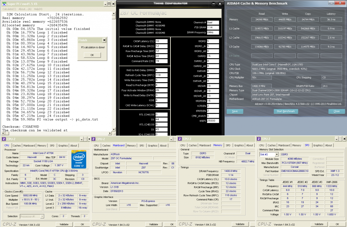Close the Finish dialog with its X
The image size is (347, 227).
104,40
